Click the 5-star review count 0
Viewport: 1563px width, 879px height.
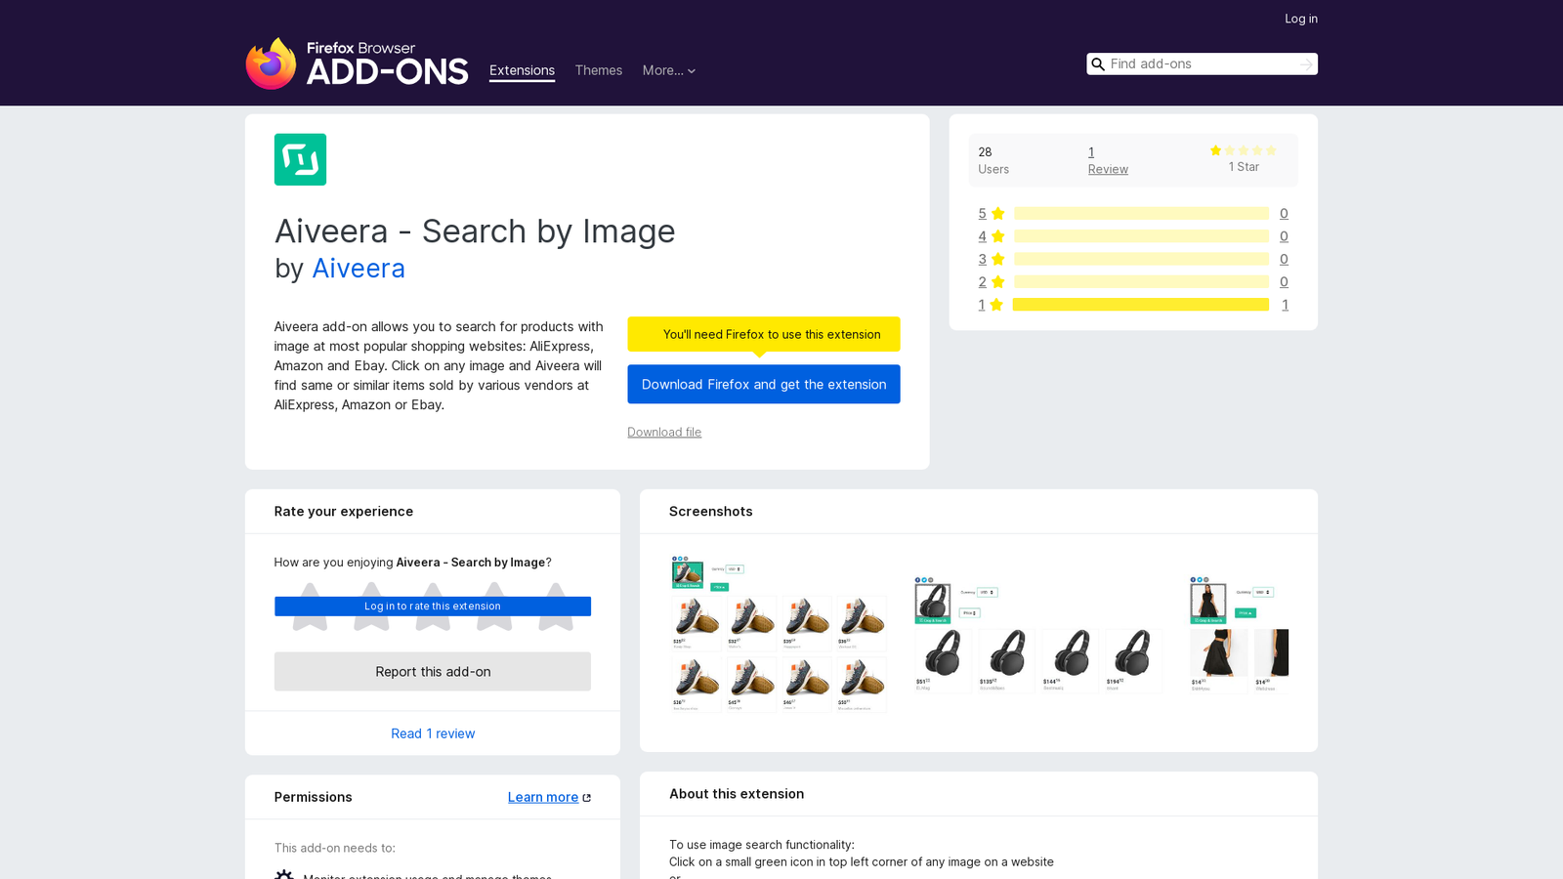click(x=1284, y=214)
